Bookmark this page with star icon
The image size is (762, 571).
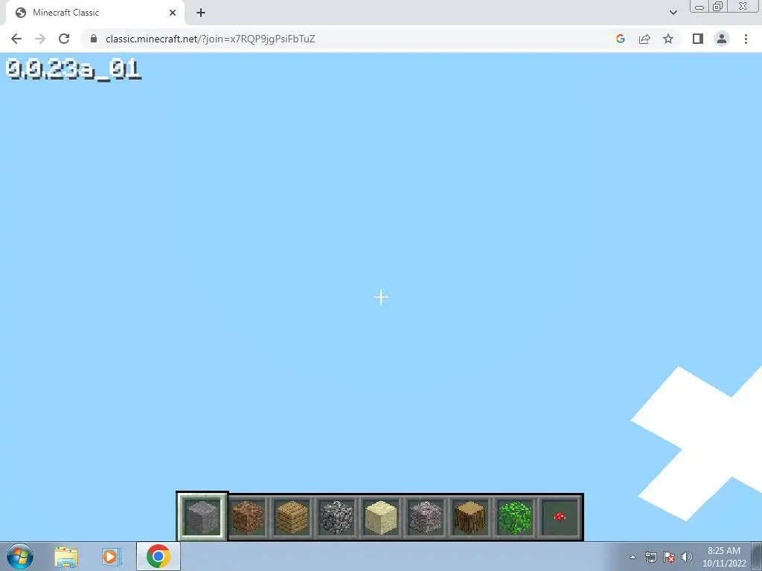click(x=668, y=39)
